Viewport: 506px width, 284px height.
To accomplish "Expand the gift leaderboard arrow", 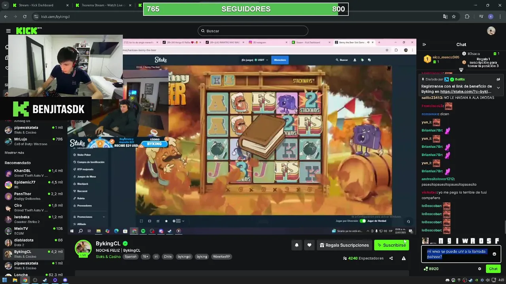I will 461,70.
